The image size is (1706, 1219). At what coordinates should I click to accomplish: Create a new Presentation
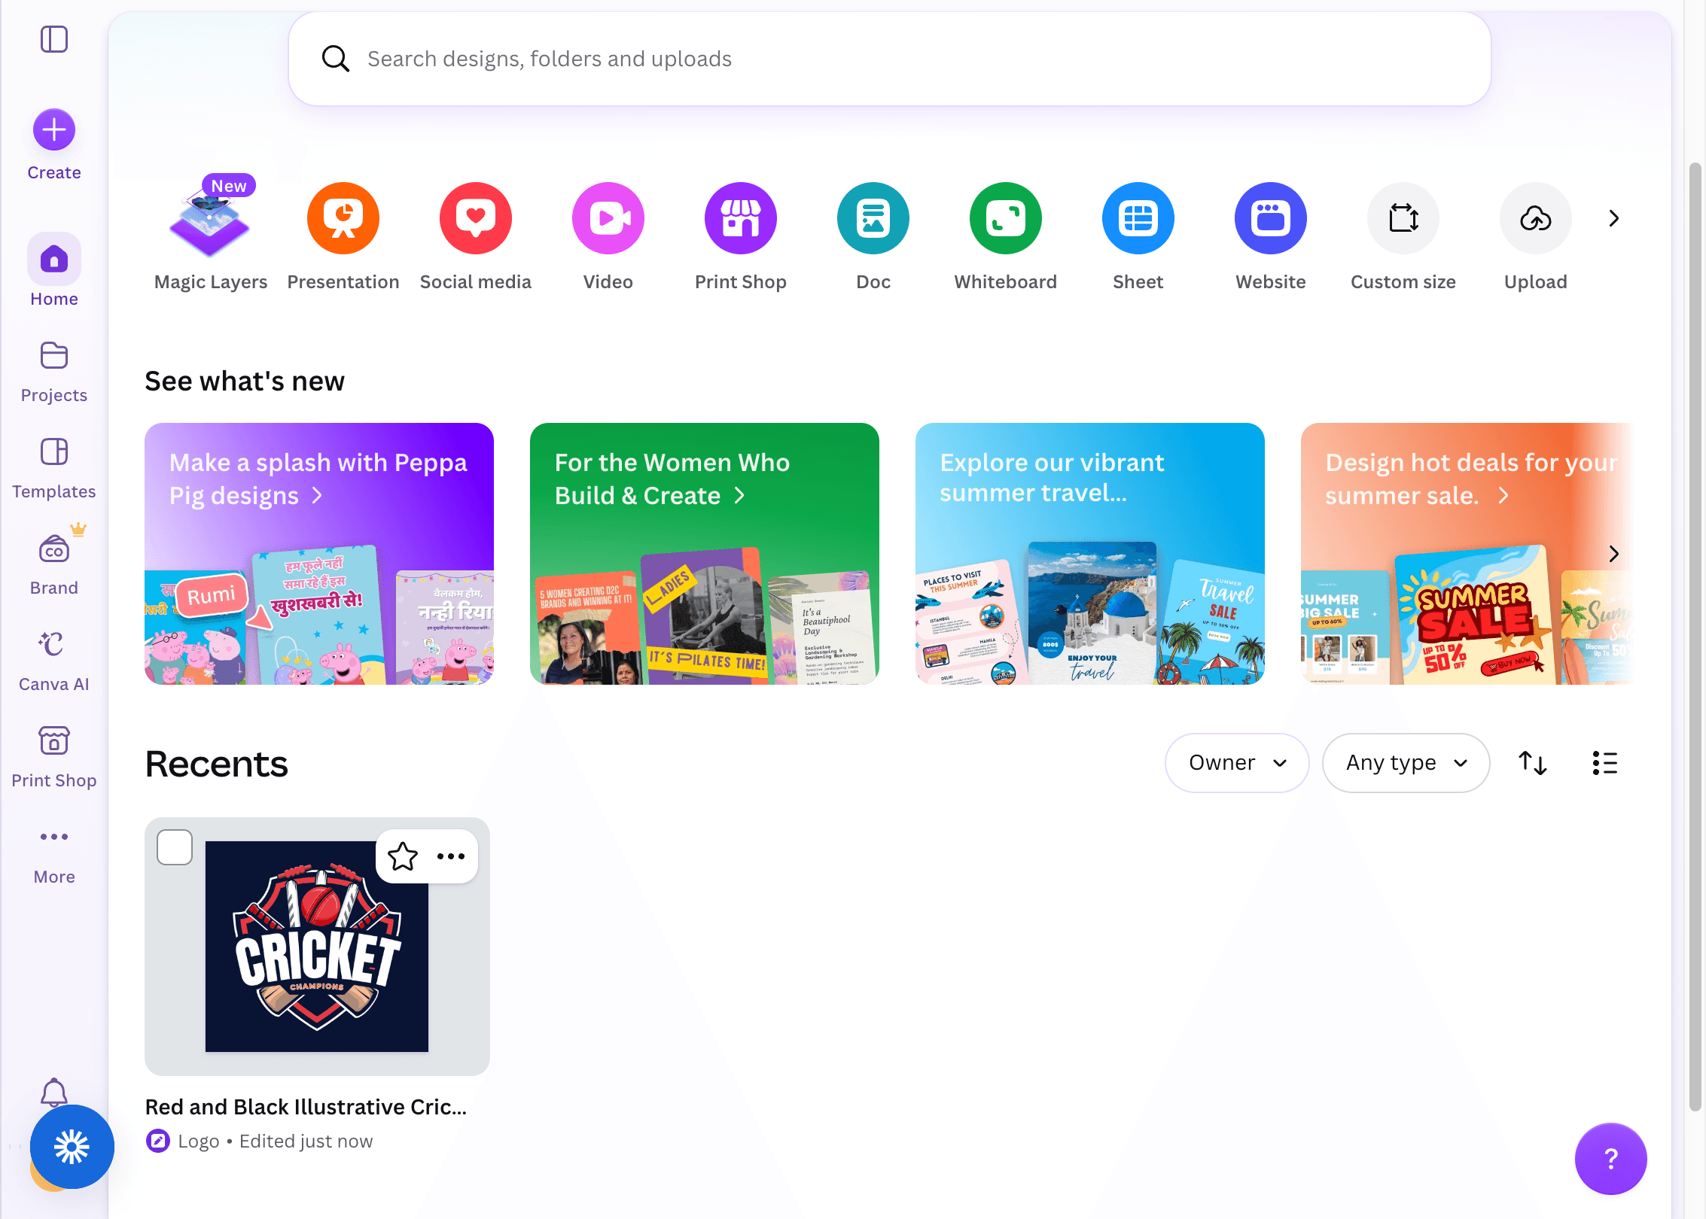343,236
